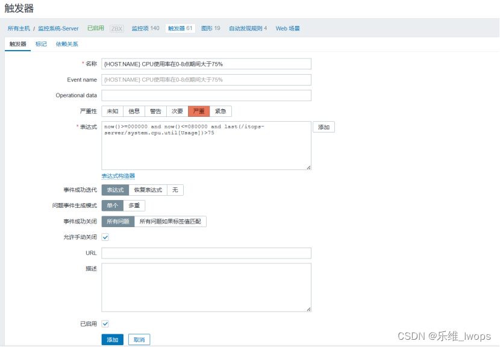Screen dimensions: 500x347
Task: Select 所有问题如果标签值匹配 option
Action: click(x=170, y=221)
